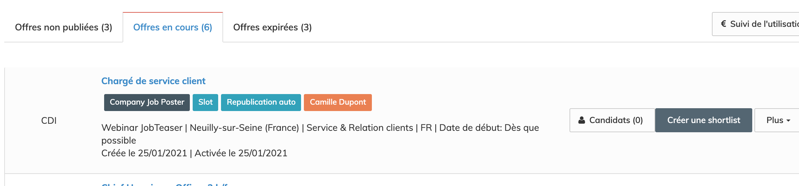Screen dimensions: 799x186
Task: Click the Camille Dupont tag
Action: (x=338, y=102)
